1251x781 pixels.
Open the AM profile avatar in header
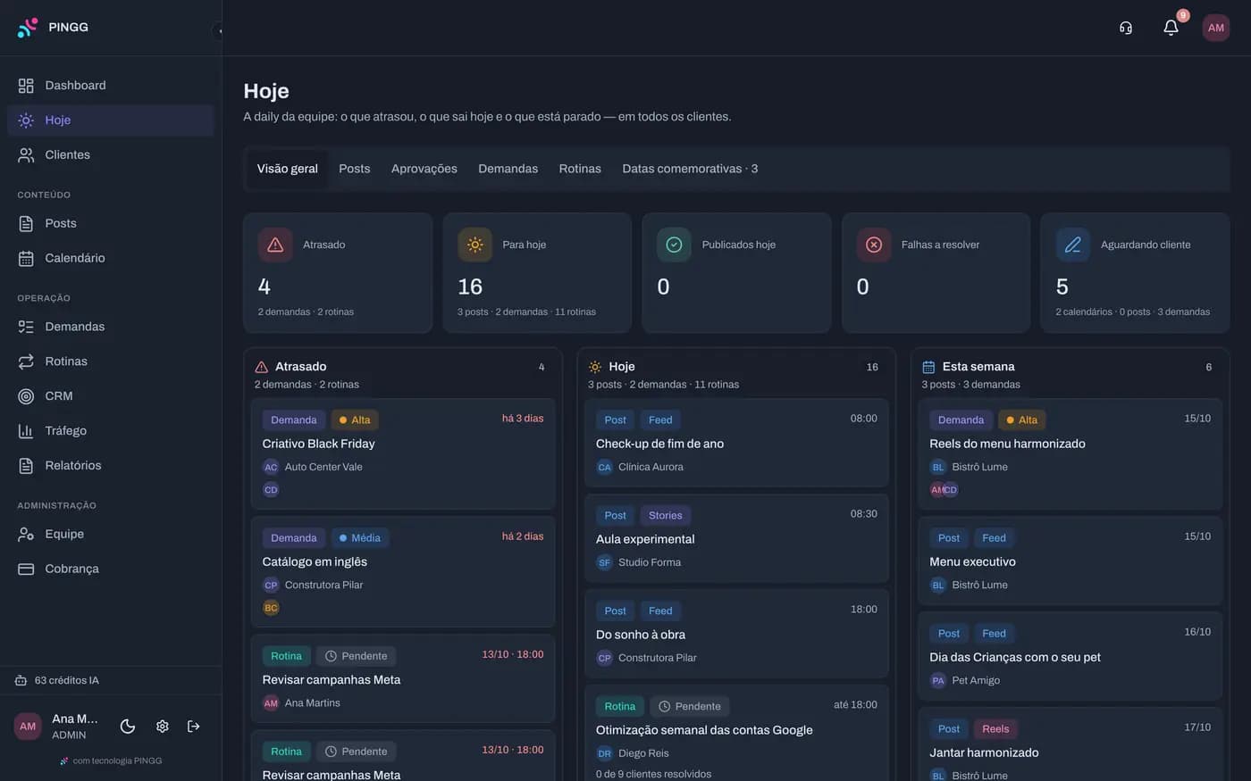(x=1215, y=28)
